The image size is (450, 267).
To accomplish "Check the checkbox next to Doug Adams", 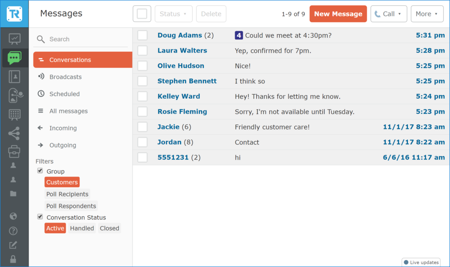I will click(142, 35).
